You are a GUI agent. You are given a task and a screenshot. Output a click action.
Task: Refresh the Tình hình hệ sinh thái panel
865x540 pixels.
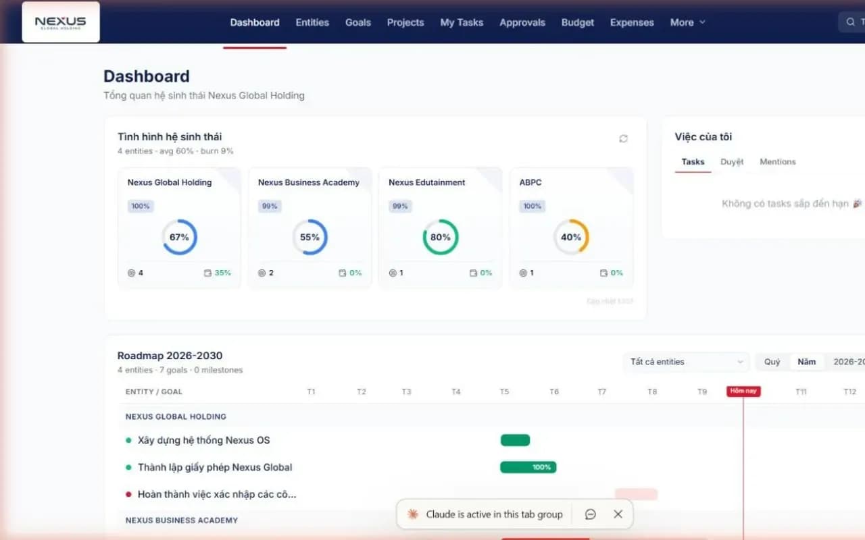(x=623, y=138)
